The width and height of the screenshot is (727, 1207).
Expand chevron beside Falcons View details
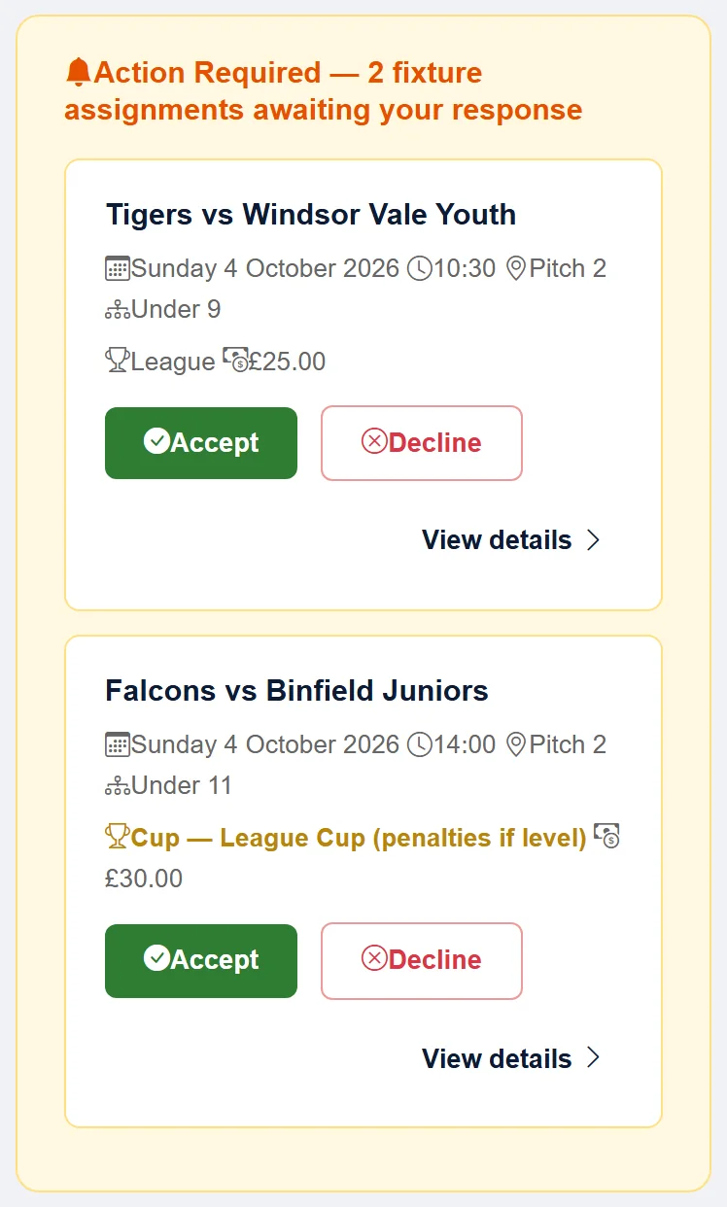coord(594,1058)
